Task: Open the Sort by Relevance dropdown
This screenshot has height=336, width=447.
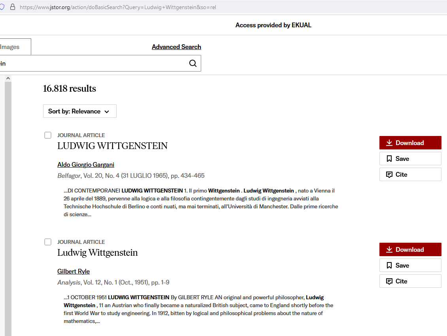Action: click(79, 111)
